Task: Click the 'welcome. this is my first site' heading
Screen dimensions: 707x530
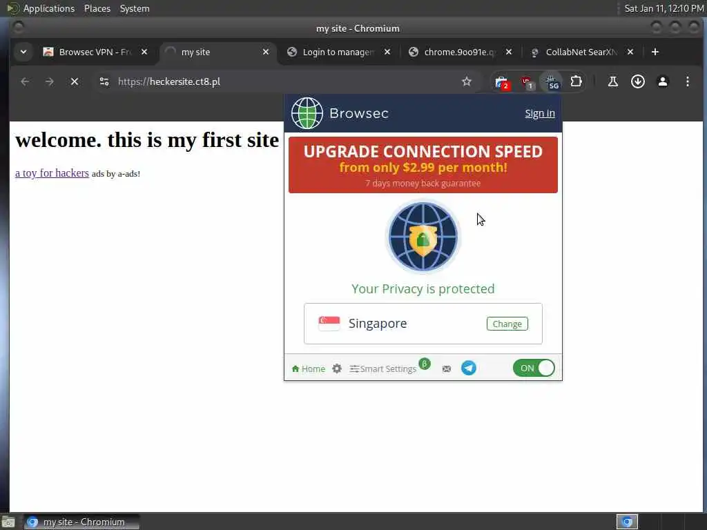Action: click(x=147, y=140)
